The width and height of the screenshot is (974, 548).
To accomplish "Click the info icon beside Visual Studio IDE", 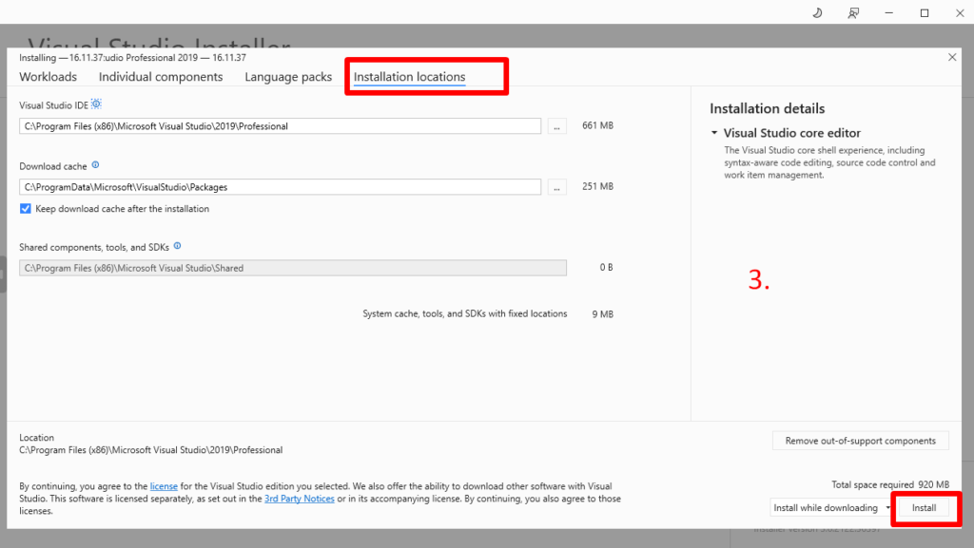I will click(x=96, y=104).
